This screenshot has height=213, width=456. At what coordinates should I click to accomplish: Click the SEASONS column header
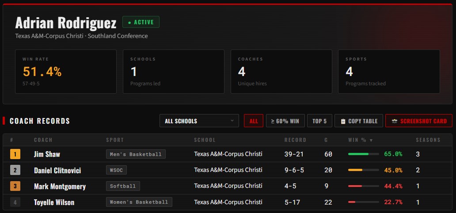pyautogui.click(x=428, y=140)
